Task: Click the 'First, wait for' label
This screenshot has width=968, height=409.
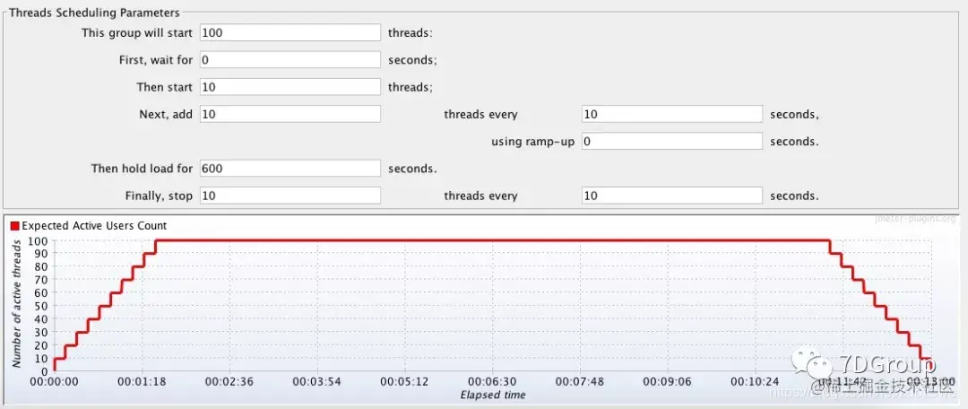Action: click(x=156, y=60)
